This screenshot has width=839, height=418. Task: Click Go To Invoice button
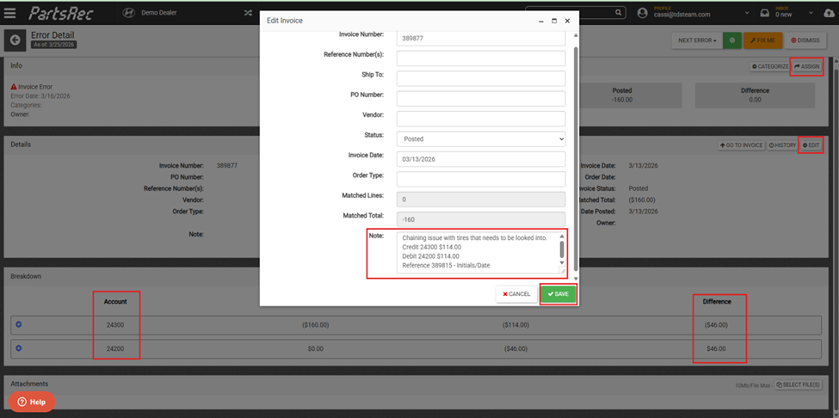[x=742, y=145]
